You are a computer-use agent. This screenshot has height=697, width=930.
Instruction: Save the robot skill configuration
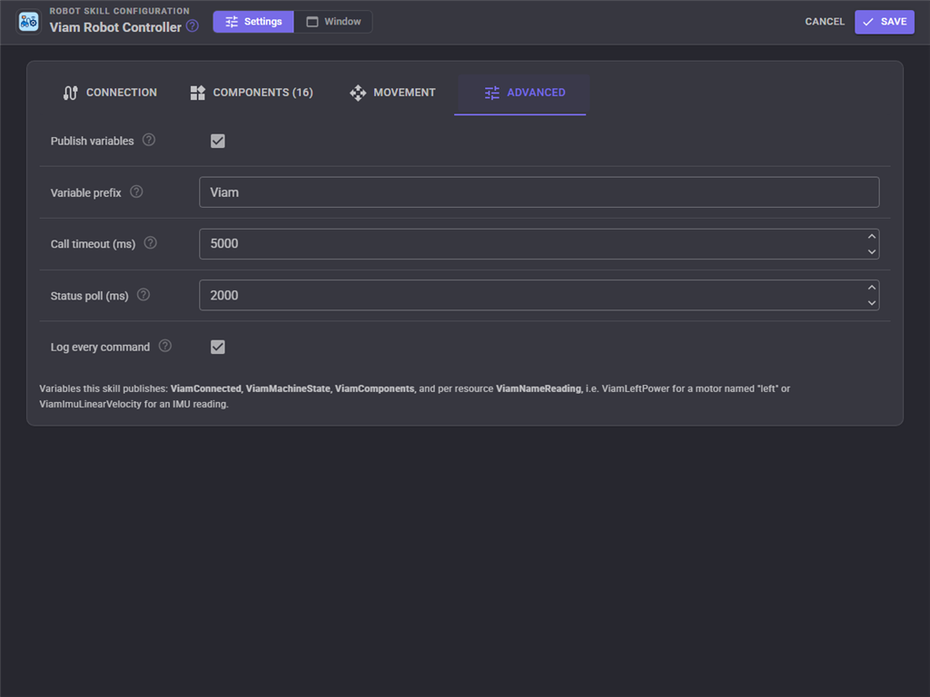(x=885, y=22)
